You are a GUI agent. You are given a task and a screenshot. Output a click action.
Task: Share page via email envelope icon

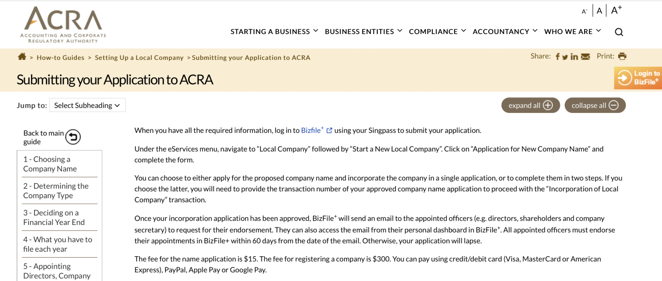point(586,56)
